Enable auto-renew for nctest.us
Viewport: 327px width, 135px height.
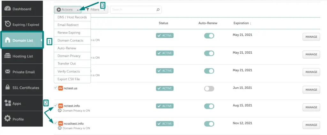click(x=209, y=89)
